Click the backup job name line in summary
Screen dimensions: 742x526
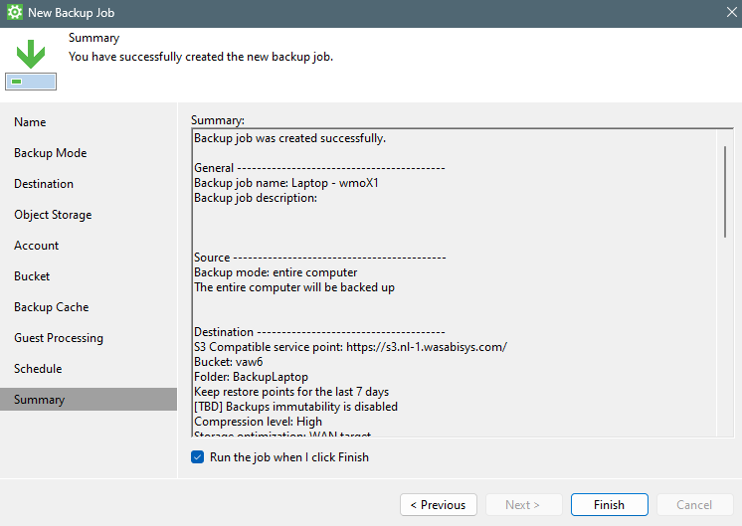(286, 183)
